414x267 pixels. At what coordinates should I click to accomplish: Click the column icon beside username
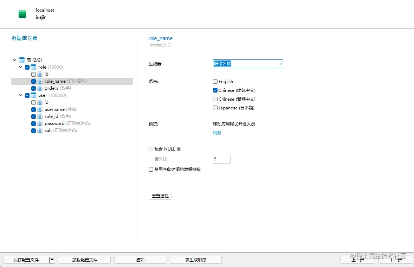click(40, 109)
